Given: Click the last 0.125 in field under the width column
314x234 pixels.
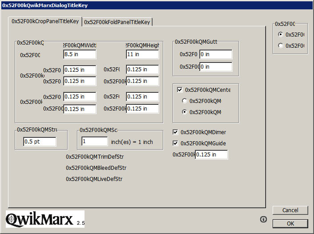Looking at the screenshot, I should click(80, 109).
